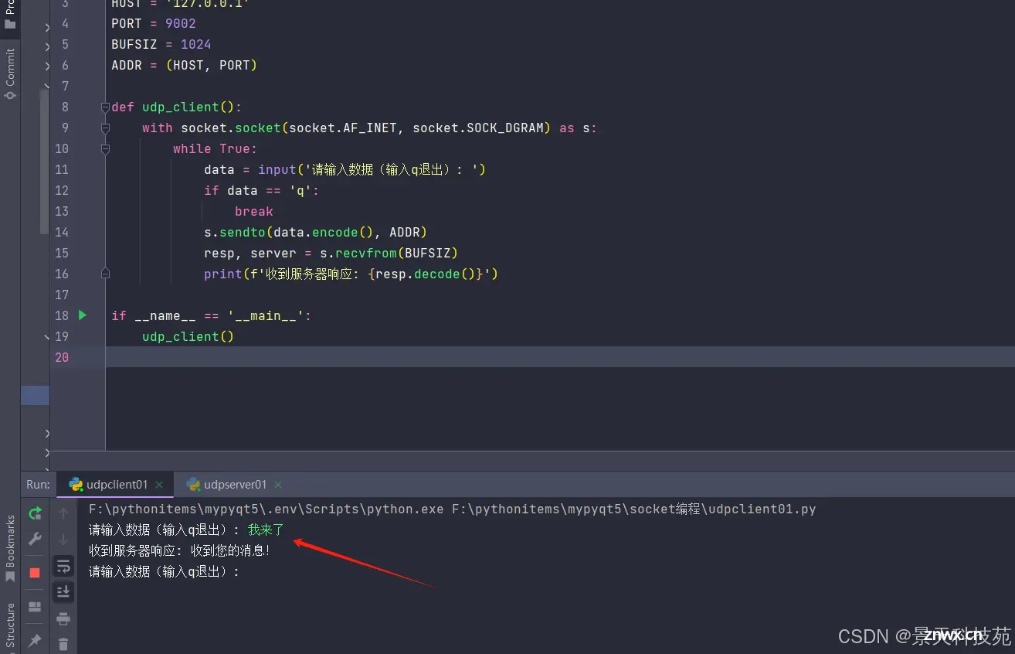The width and height of the screenshot is (1015, 654).
Task: Click 'def udp_client():' definition line
Action: pyautogui.click(x=177, y=107)
